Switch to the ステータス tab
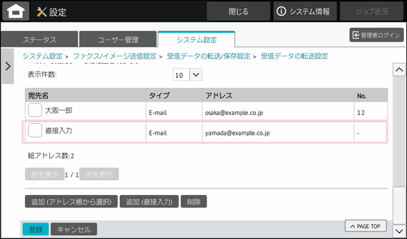407x239 pixels. click(40, 40)
